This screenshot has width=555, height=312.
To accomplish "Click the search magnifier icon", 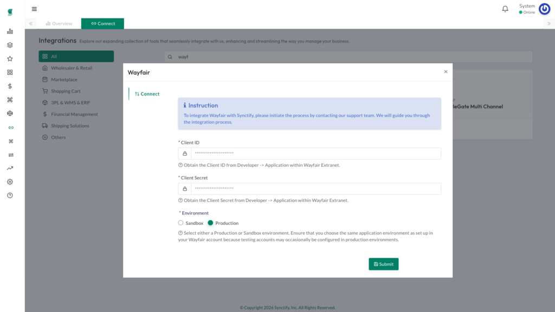I will tap(170, 57).
